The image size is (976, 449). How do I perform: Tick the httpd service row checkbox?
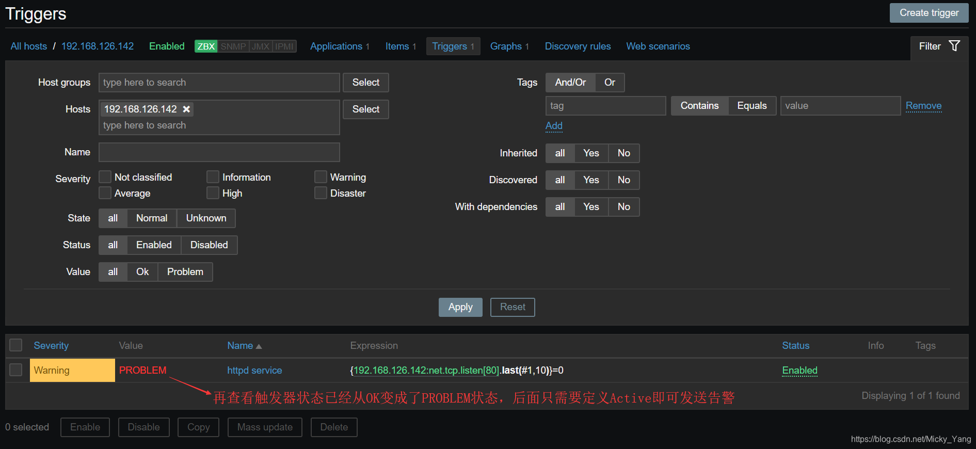[16, 370]
